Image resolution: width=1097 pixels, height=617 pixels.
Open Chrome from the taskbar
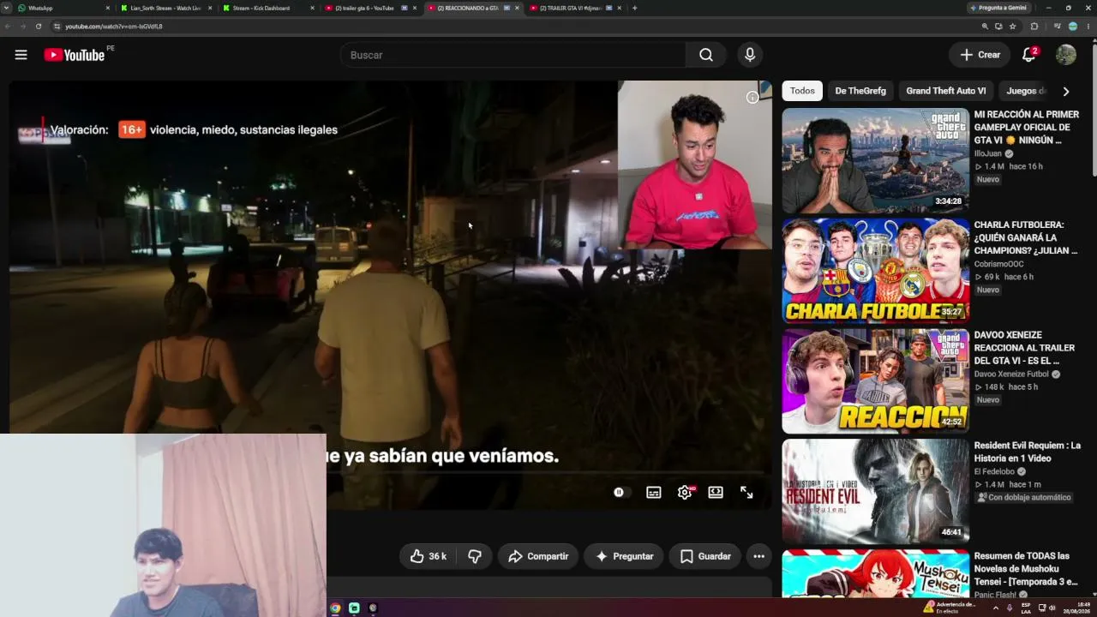[x=335, y=608]
